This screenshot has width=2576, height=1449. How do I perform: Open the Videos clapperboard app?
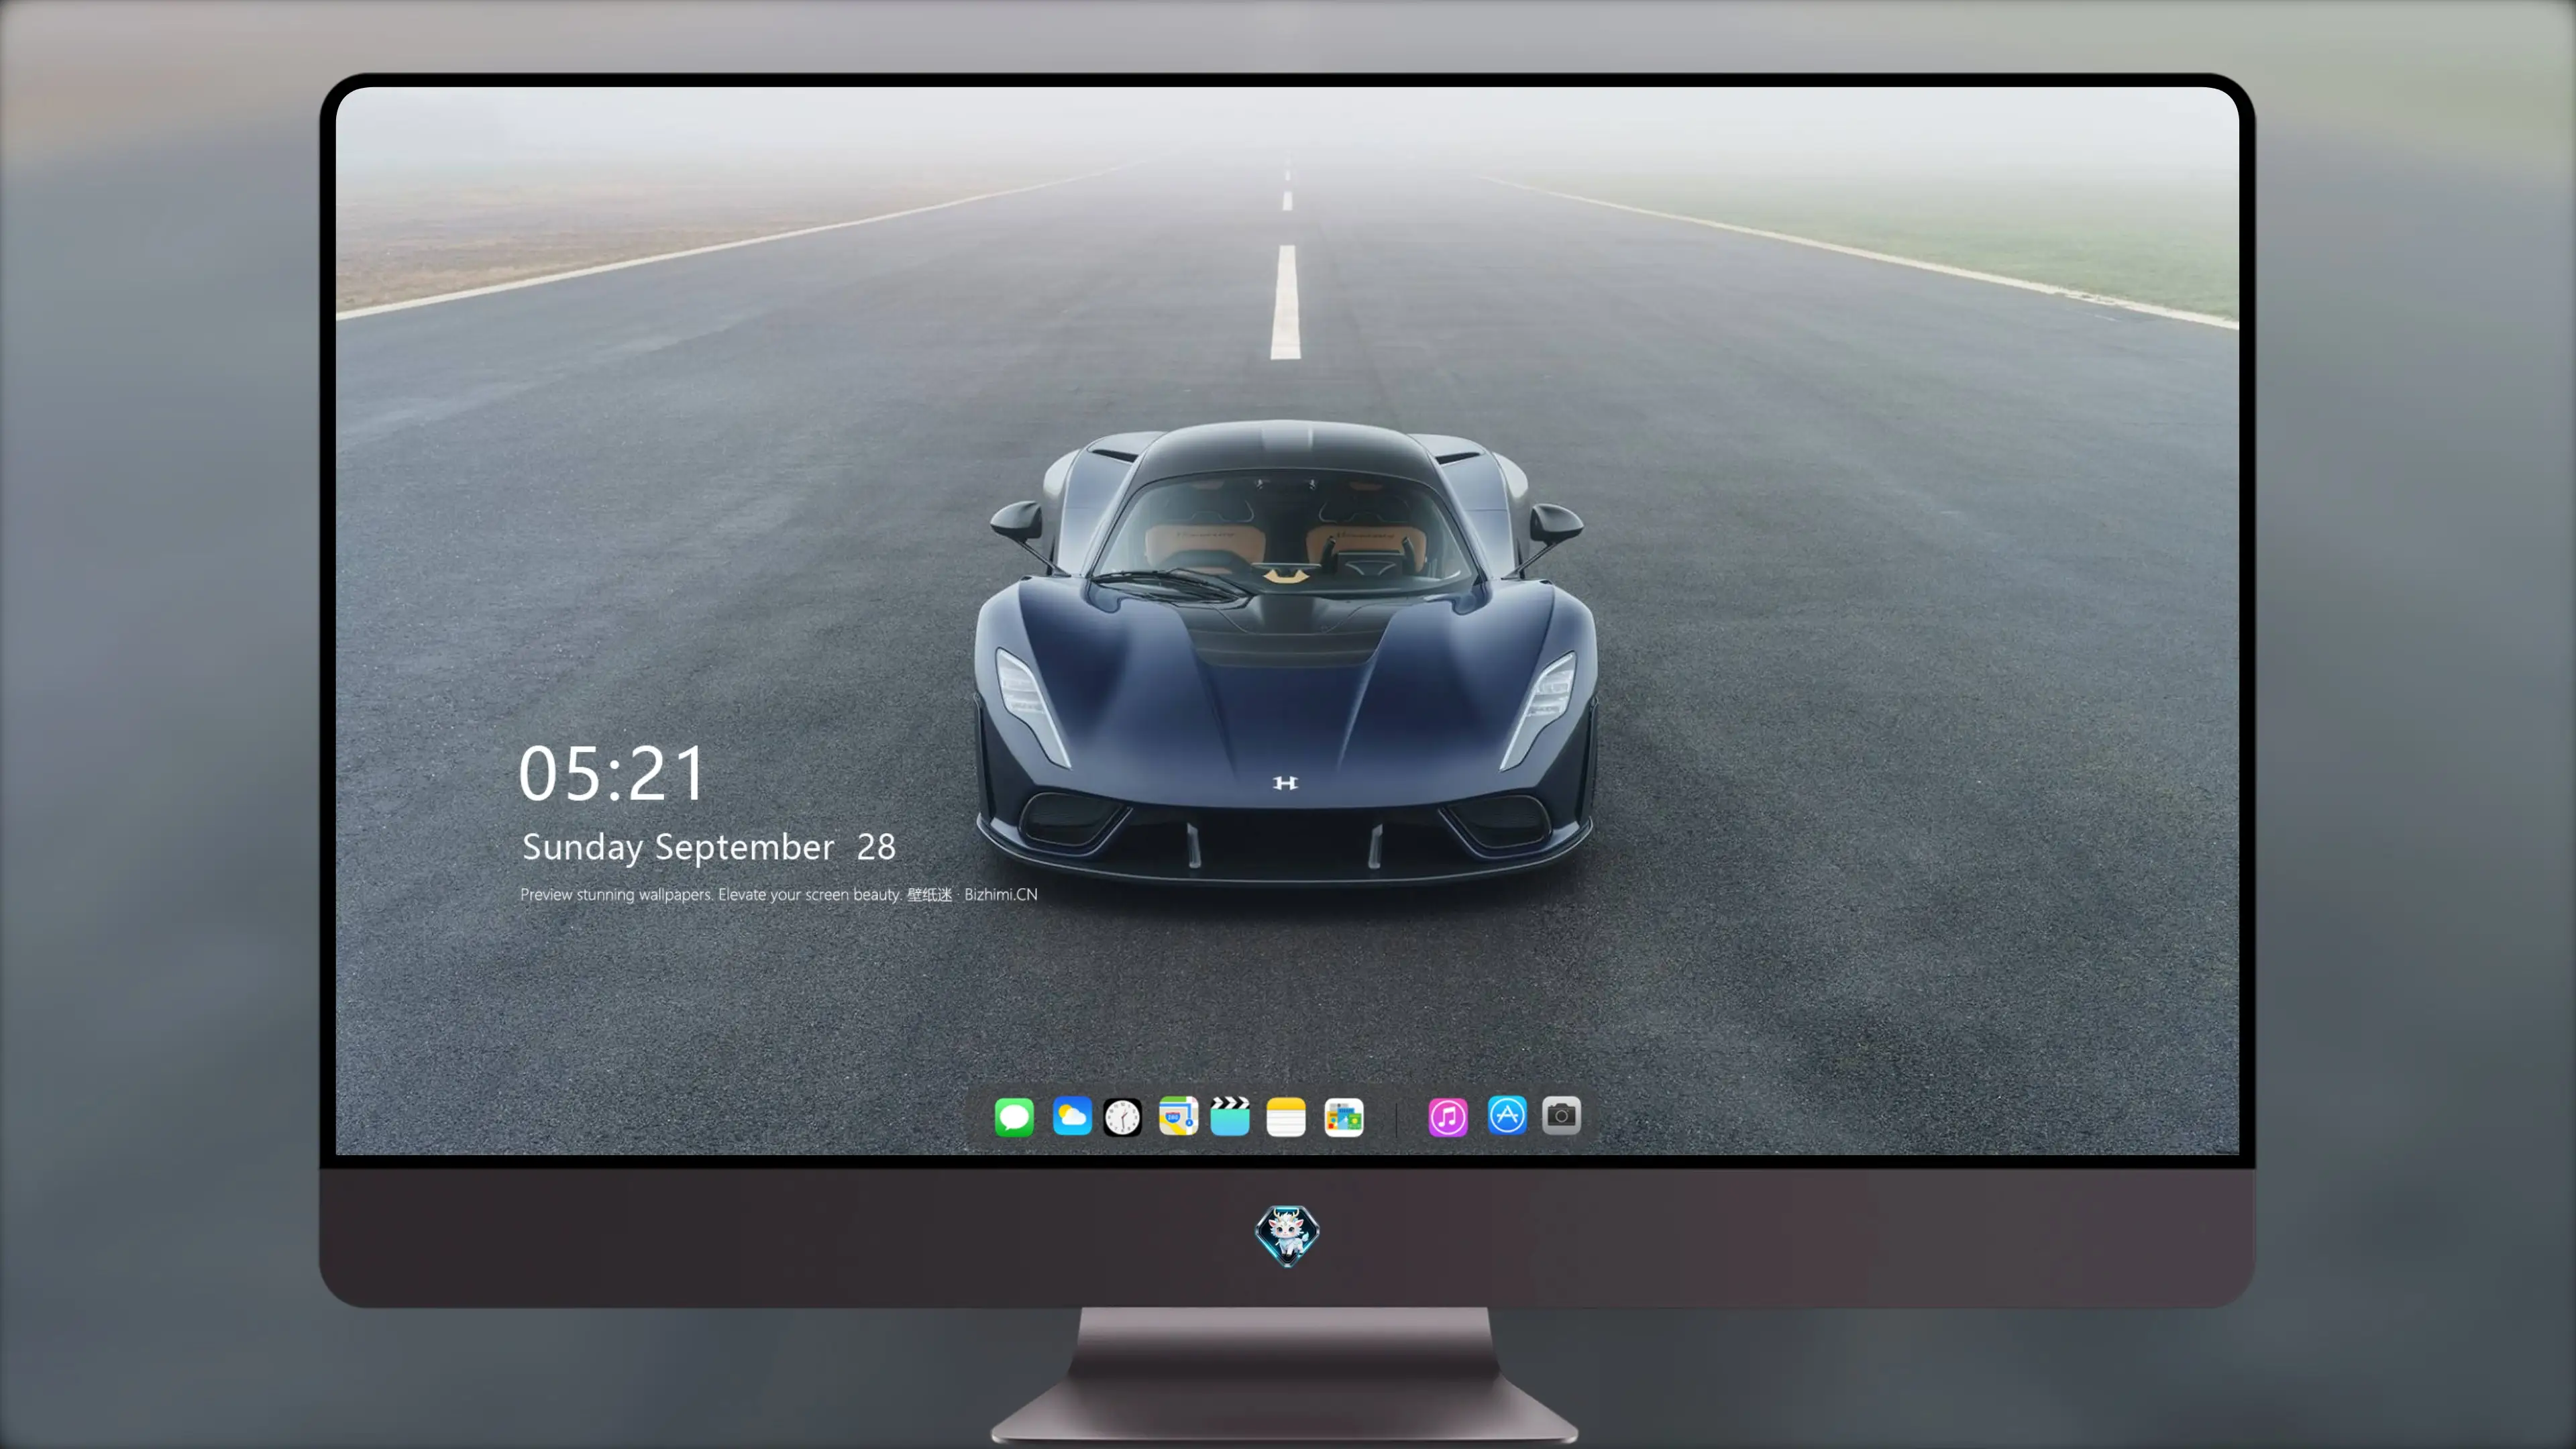pos(1230,1116)
